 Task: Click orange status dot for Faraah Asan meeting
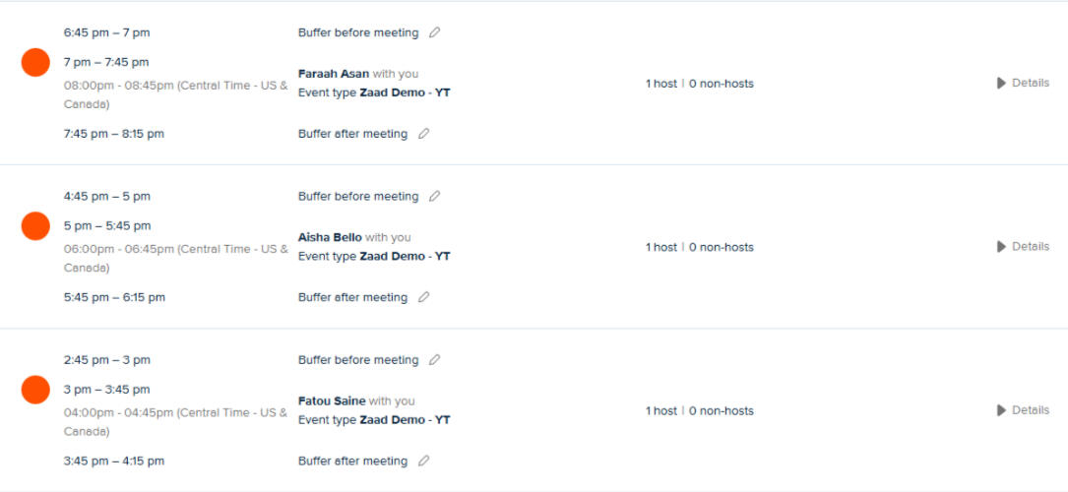tap(36, 62)
